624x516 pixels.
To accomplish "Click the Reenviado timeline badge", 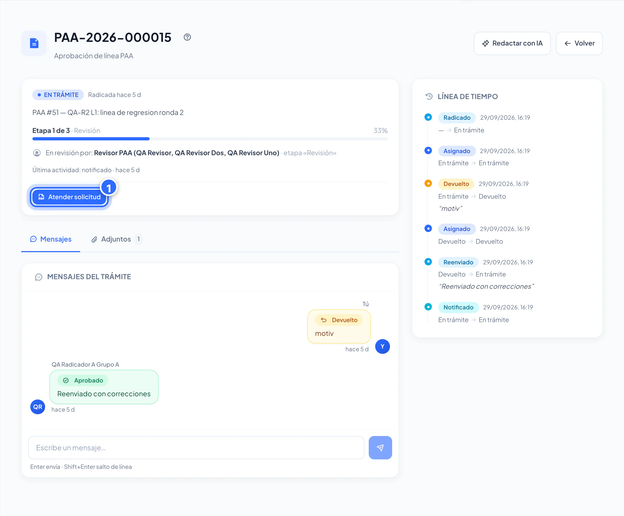I will click(458, 262).
